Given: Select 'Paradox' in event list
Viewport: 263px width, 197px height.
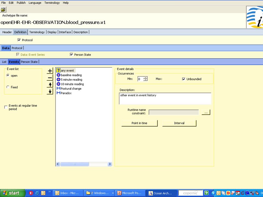Looking at the screenshot, I should 66,93.
